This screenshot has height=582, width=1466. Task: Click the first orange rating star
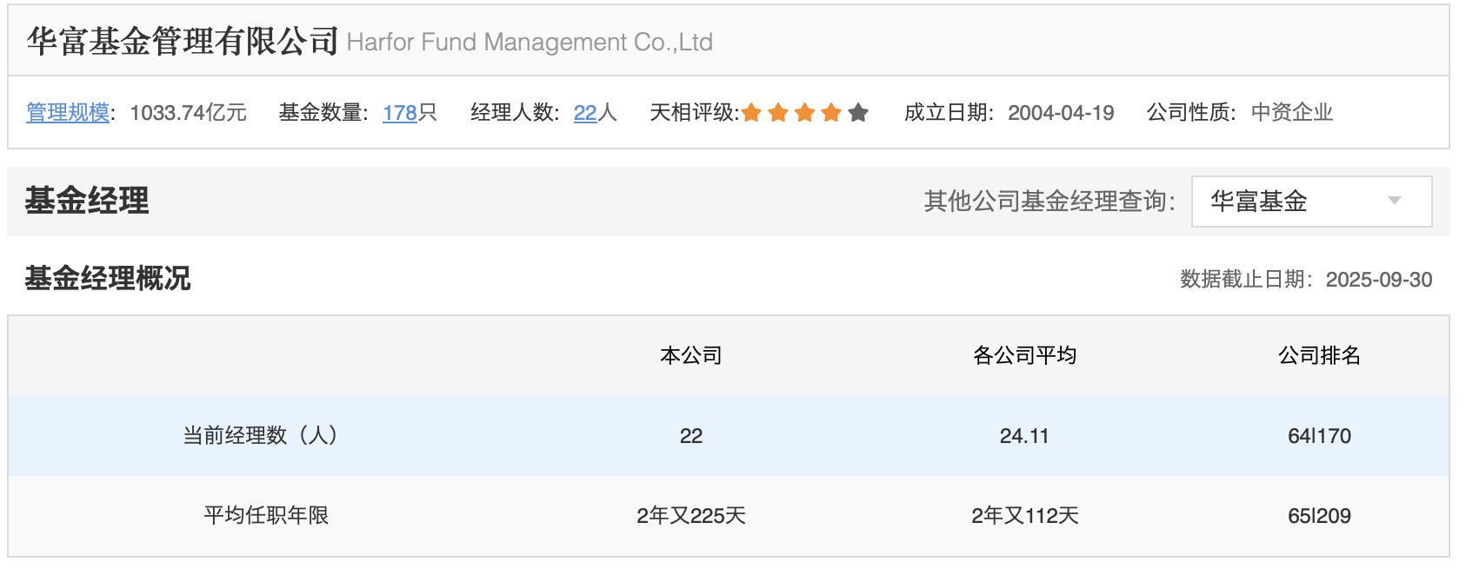752,112
